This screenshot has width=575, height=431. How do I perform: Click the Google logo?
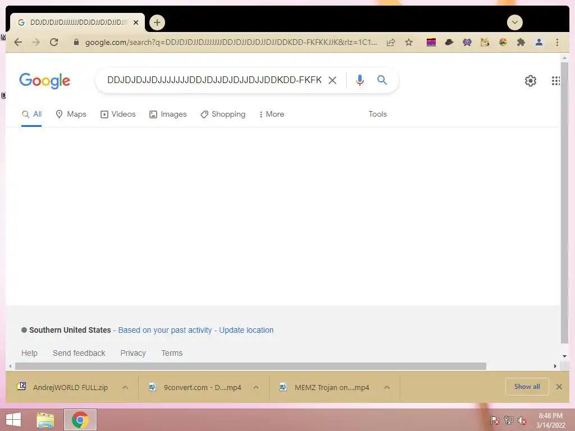[45, 81]
